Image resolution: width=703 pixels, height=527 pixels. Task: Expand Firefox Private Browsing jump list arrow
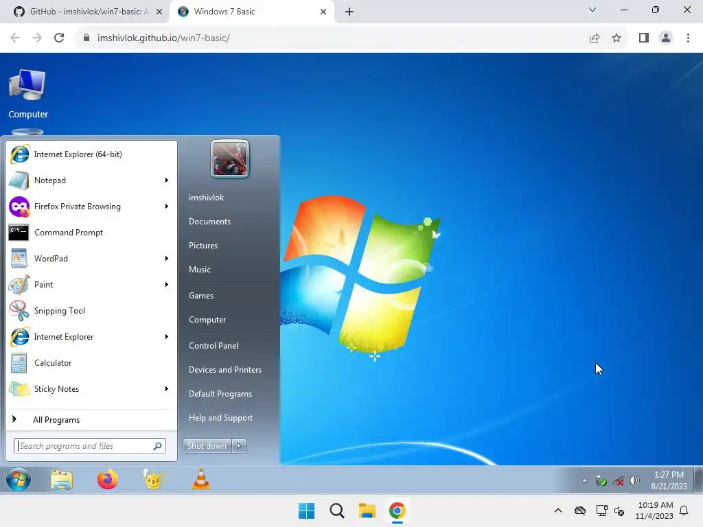pos(167,206)
